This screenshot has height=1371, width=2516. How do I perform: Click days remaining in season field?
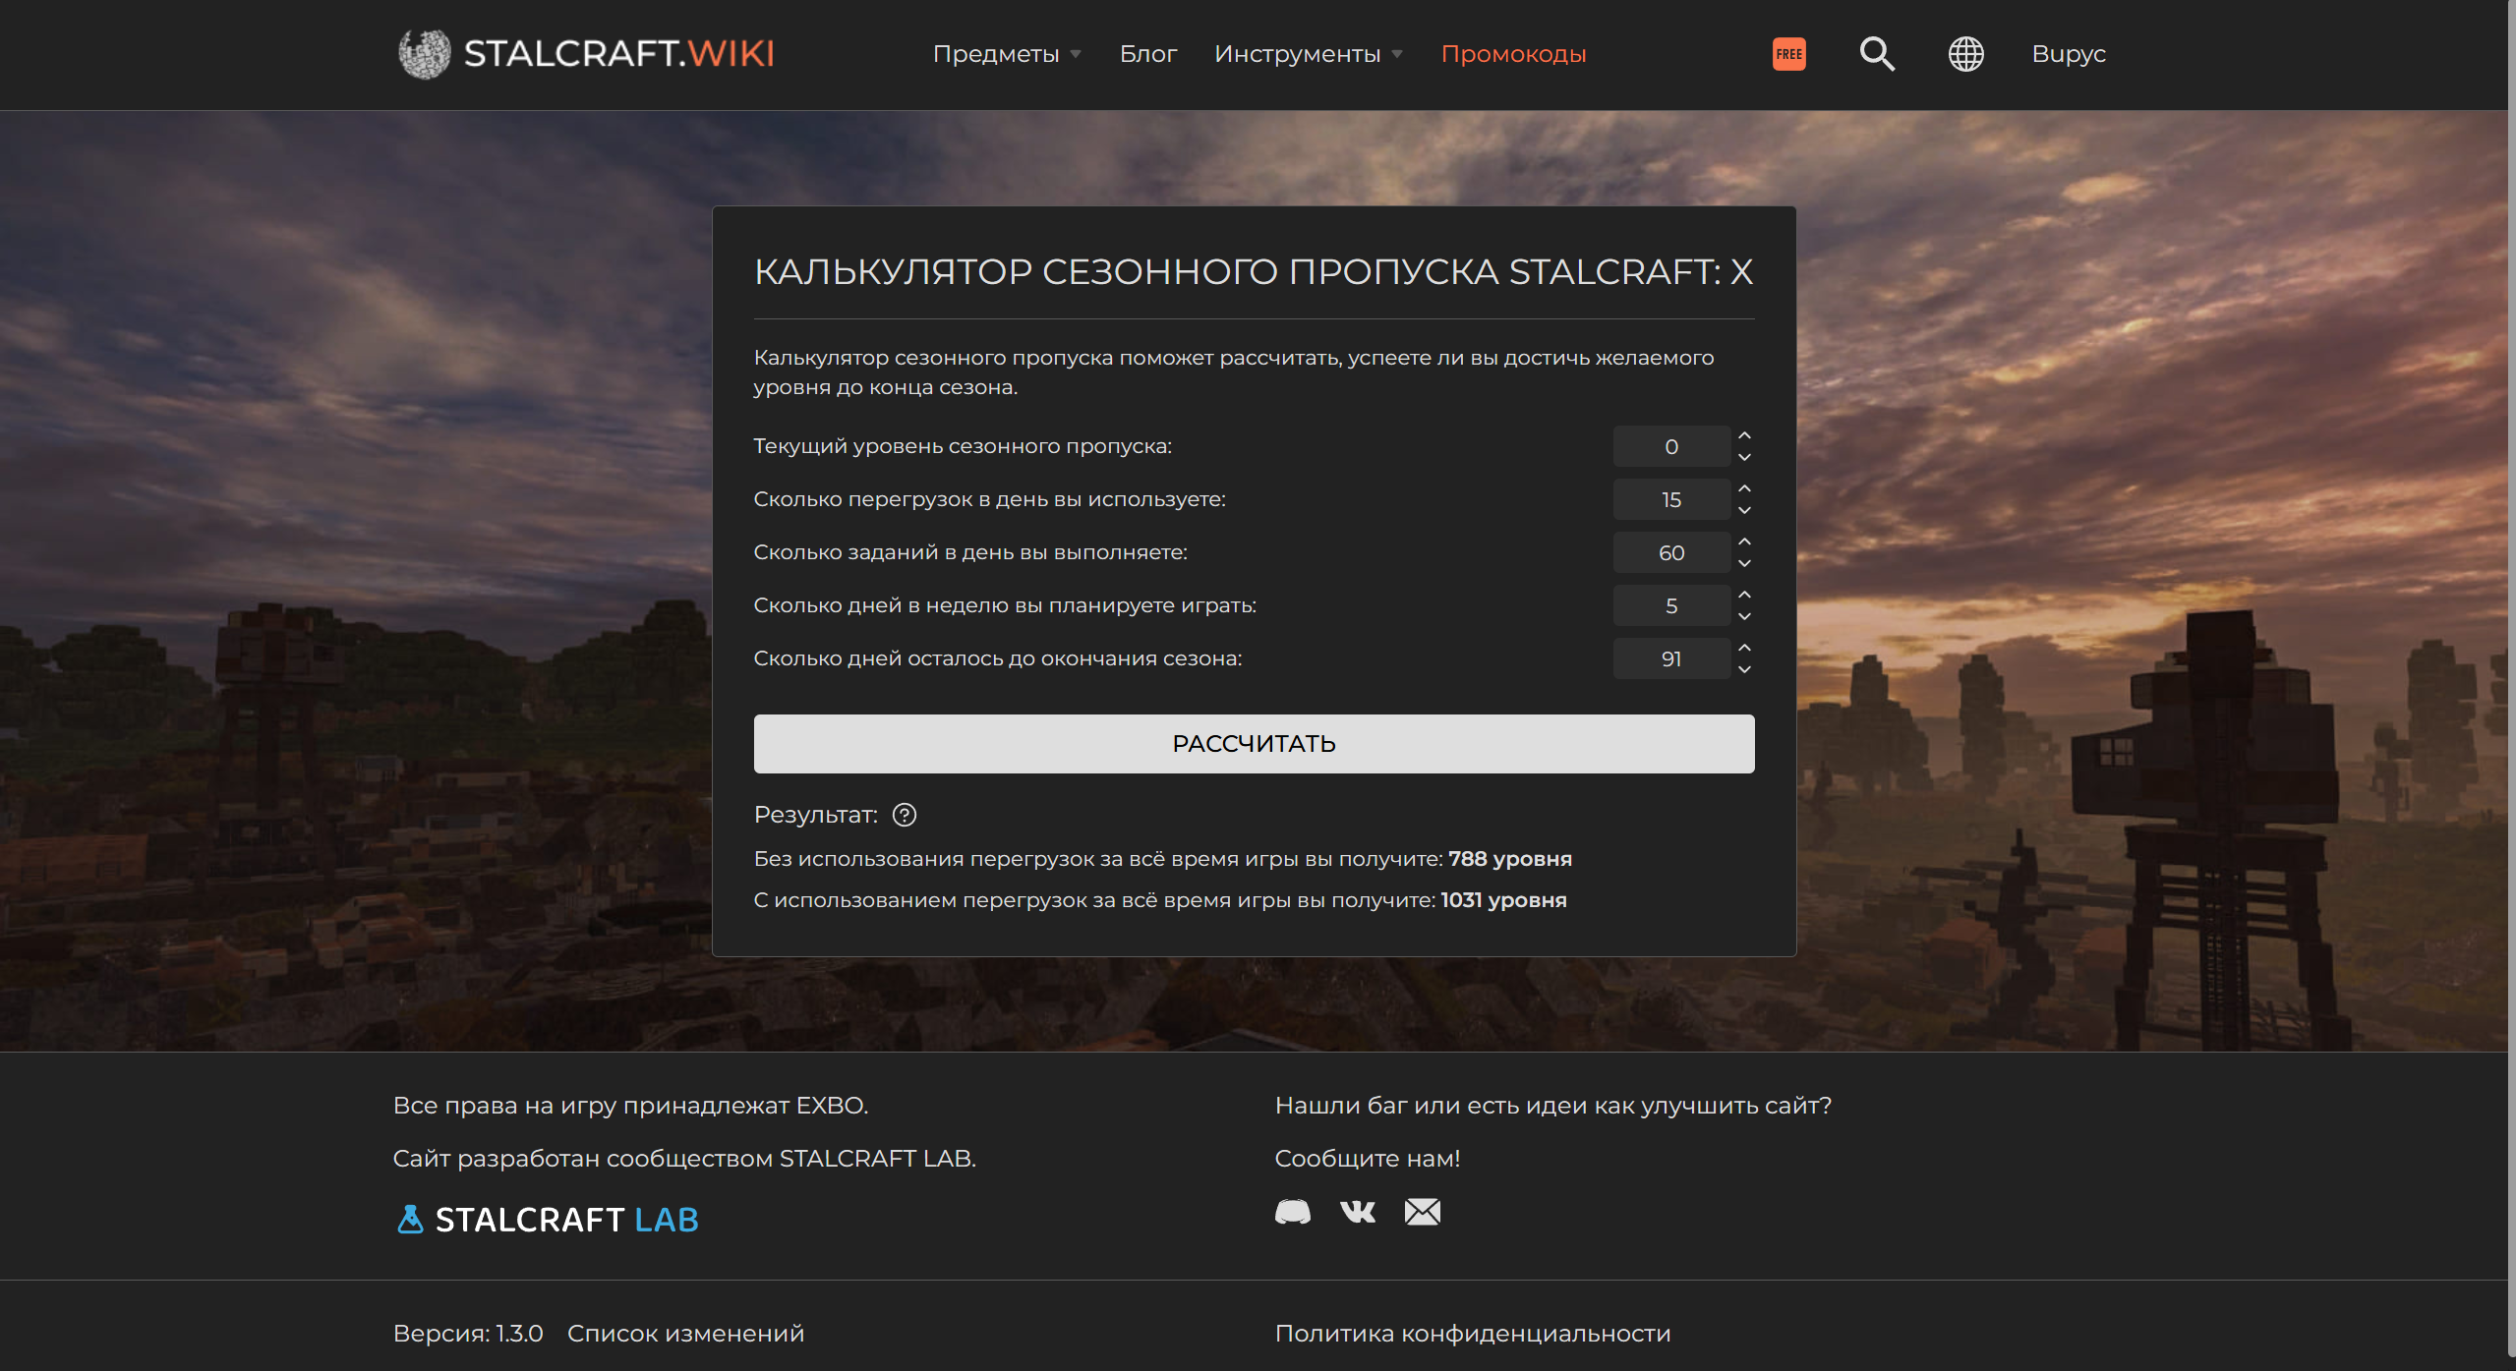coord(1670,658)
